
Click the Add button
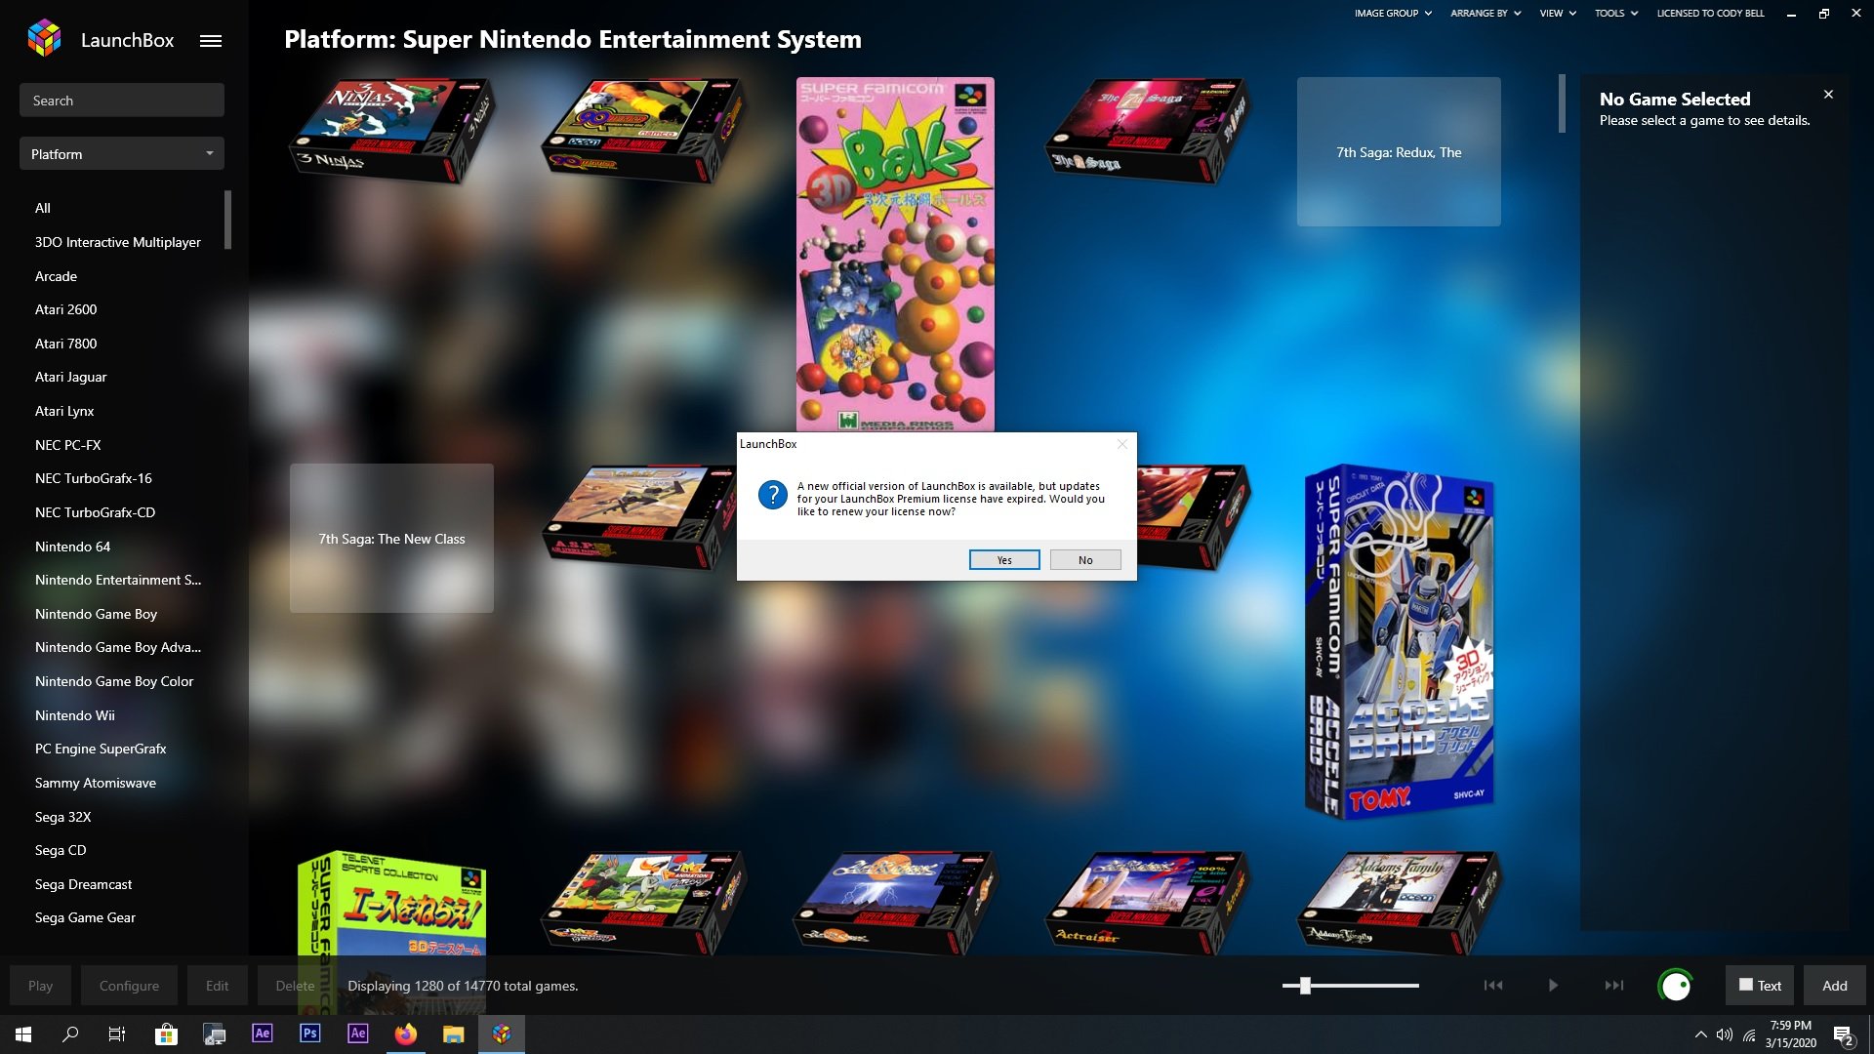1835,986
